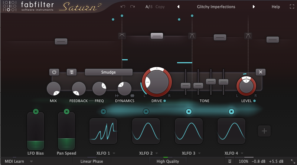Screen dimensions: 297x165
Task: Toggle the band power button
Action: coord(54,72)
